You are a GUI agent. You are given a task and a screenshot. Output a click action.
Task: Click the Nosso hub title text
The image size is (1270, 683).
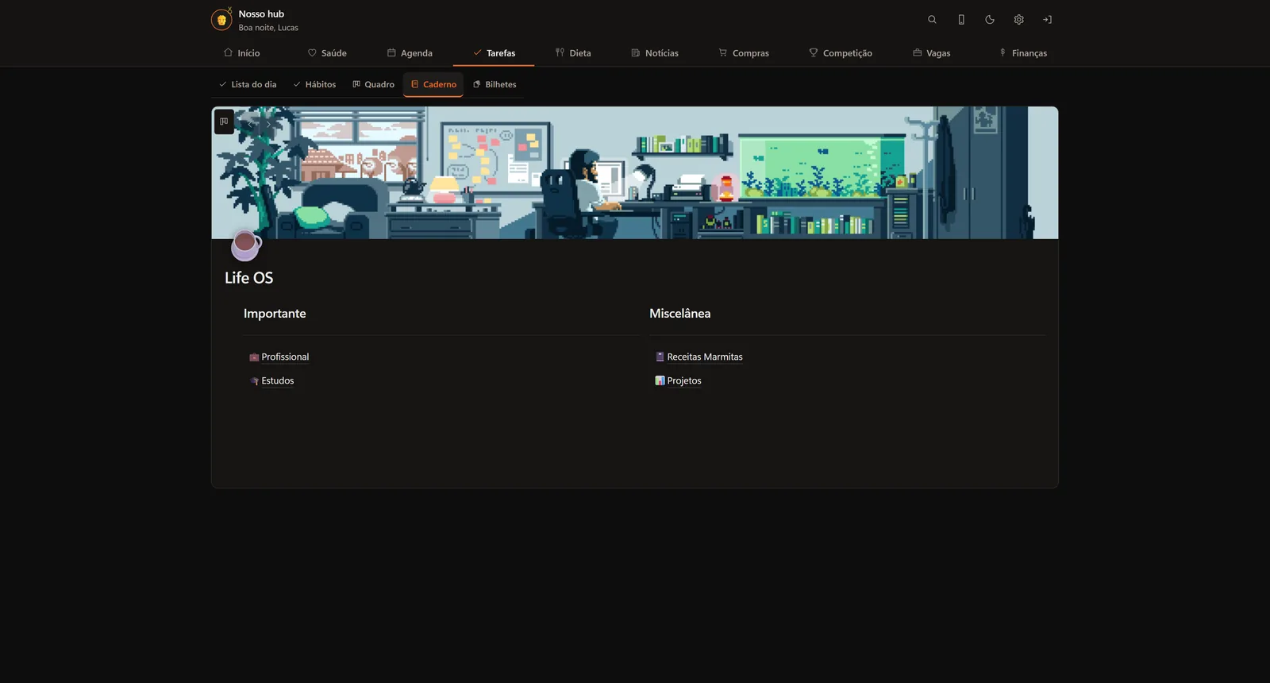(x=261, y=14)
